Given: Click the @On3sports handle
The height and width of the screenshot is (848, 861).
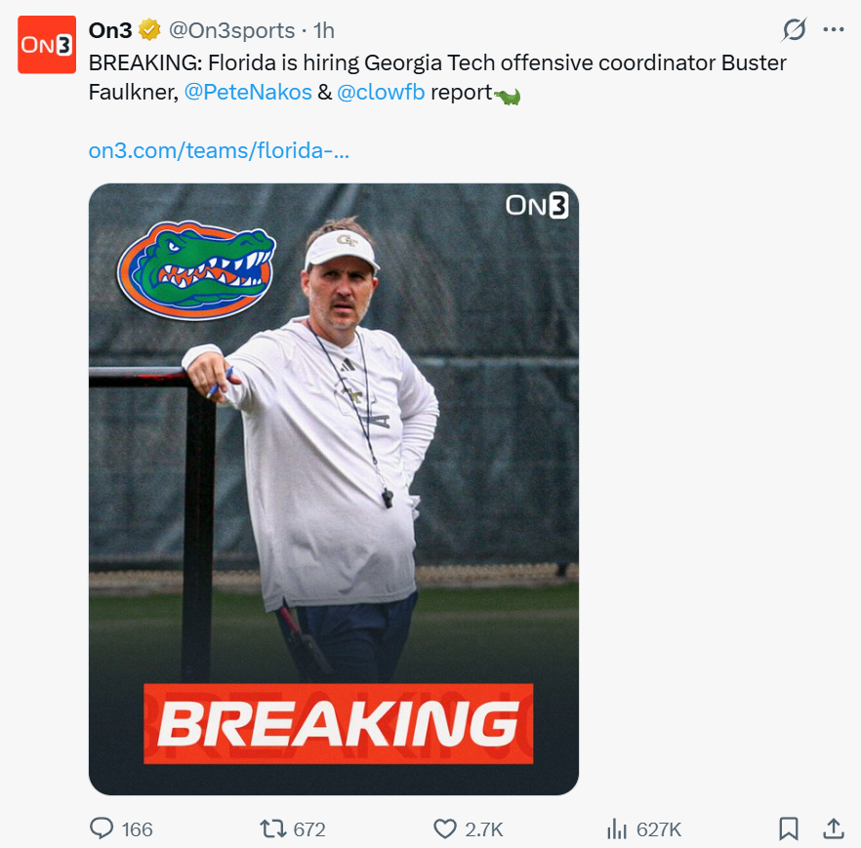Looking at the screenshot, I should [231, 31].
